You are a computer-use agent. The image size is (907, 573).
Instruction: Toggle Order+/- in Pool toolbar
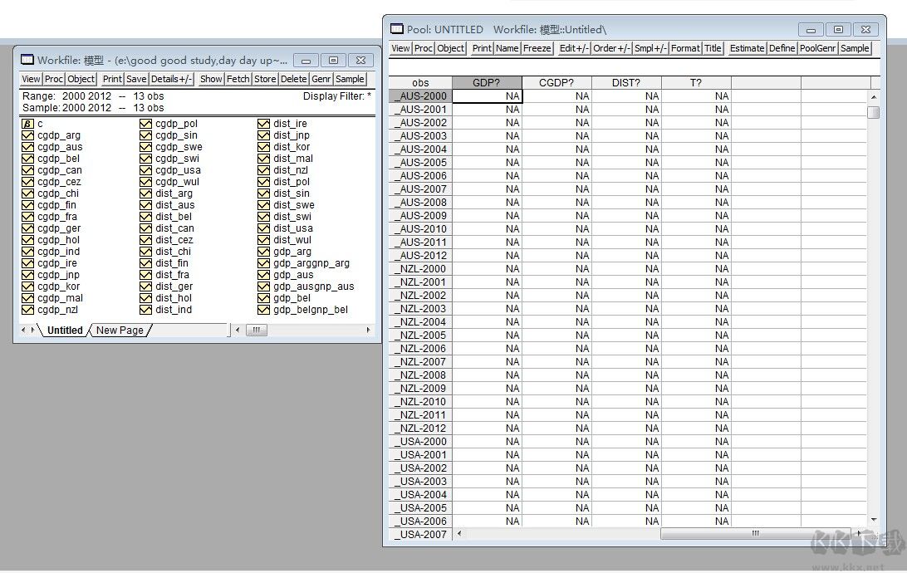(x=611, y=48)
